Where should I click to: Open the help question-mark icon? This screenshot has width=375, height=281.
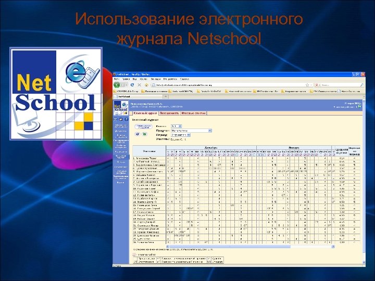tap(126, 120)
